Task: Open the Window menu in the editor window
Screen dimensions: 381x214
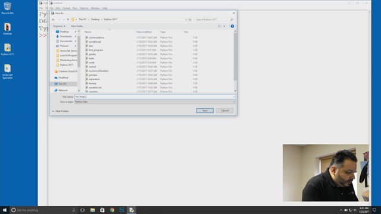Action: coord(95,8)
